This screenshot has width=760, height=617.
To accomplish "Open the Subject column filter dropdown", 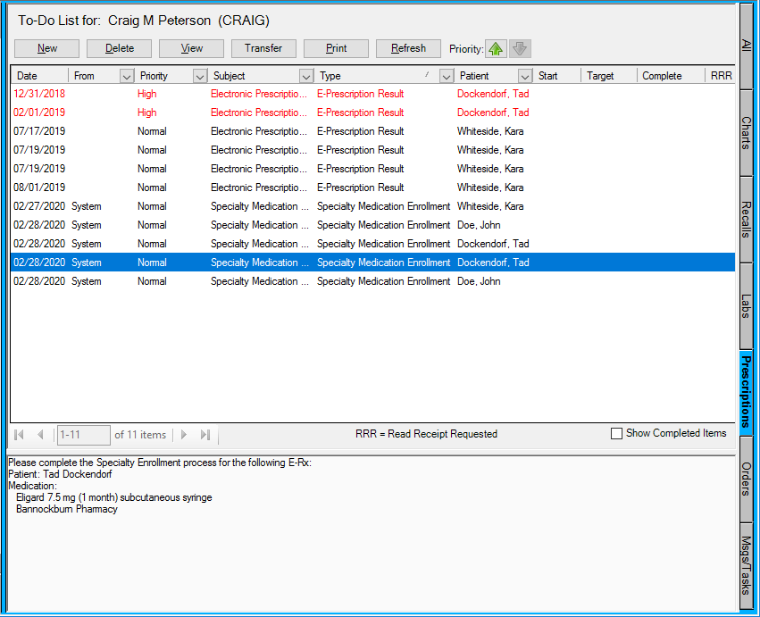I will click(x=306, y=76).
